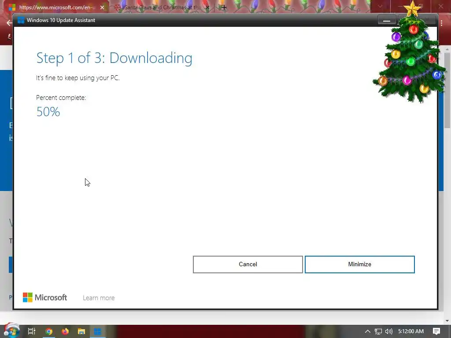The image size is (451, 338).
Task: Select the Update Assistant taskbar icon
Action: tap(97, 331)
